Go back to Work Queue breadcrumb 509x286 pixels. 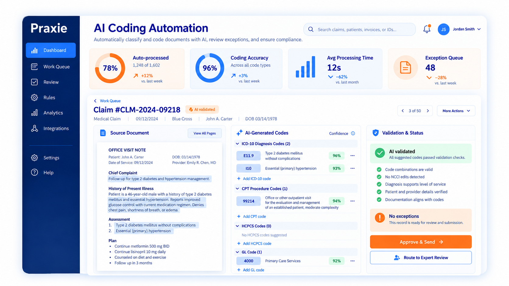click(x=107, y=101)
